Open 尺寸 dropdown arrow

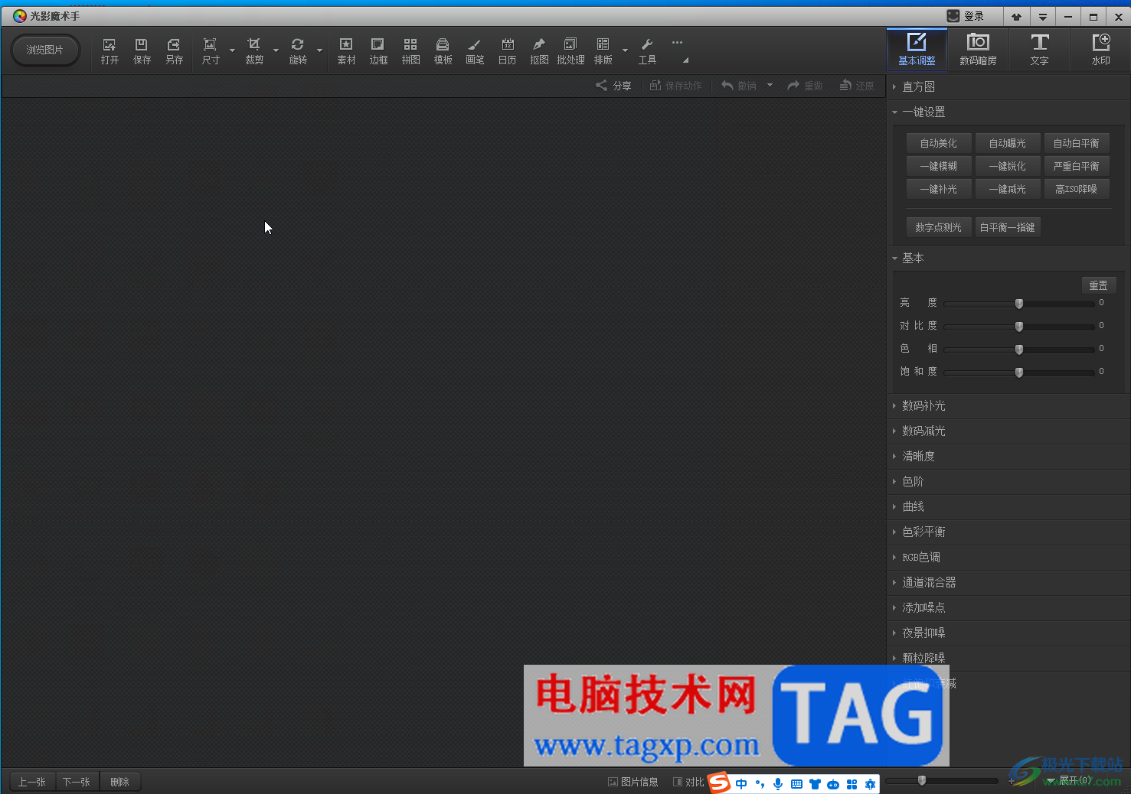point(232,51)
